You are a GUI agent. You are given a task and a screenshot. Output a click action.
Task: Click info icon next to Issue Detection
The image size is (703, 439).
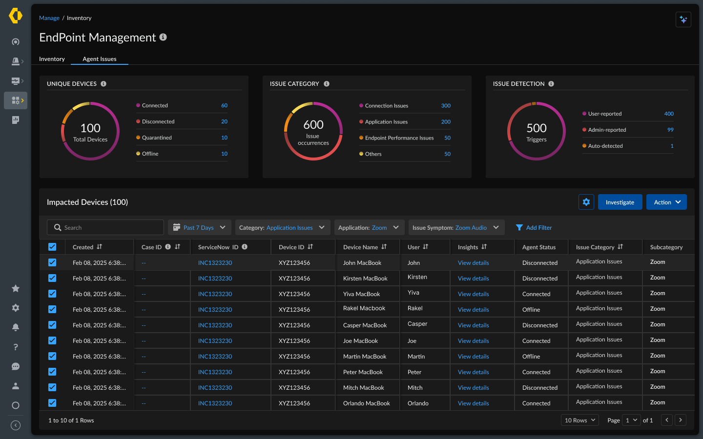pyautogui.click(x=551, y=84)
